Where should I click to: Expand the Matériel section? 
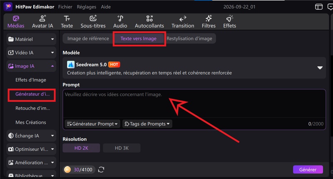coord(31,39)
